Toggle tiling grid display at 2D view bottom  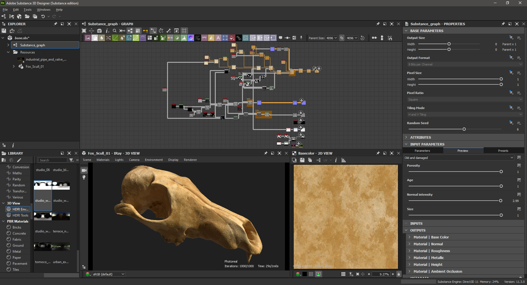point(343,274)
